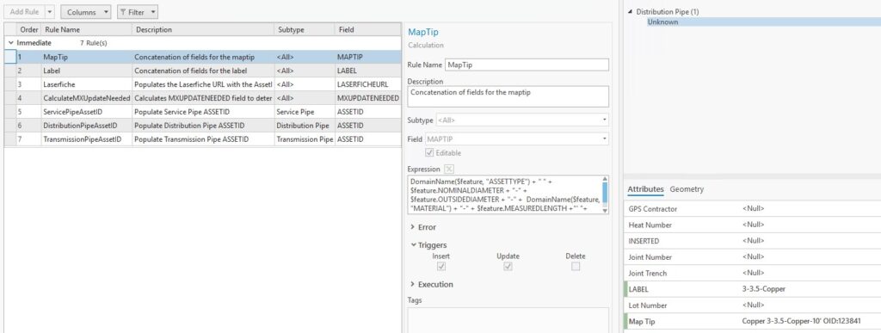881x333 pixels.
Task: Select the MapTip rule row
Action: pos(203,57)
